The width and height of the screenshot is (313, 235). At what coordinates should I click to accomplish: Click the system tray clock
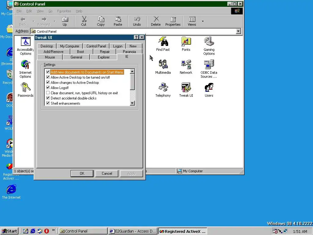[x=300, y=231]
